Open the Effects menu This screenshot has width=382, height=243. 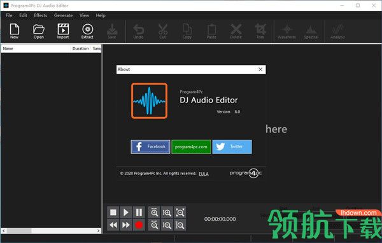(41, 15)
